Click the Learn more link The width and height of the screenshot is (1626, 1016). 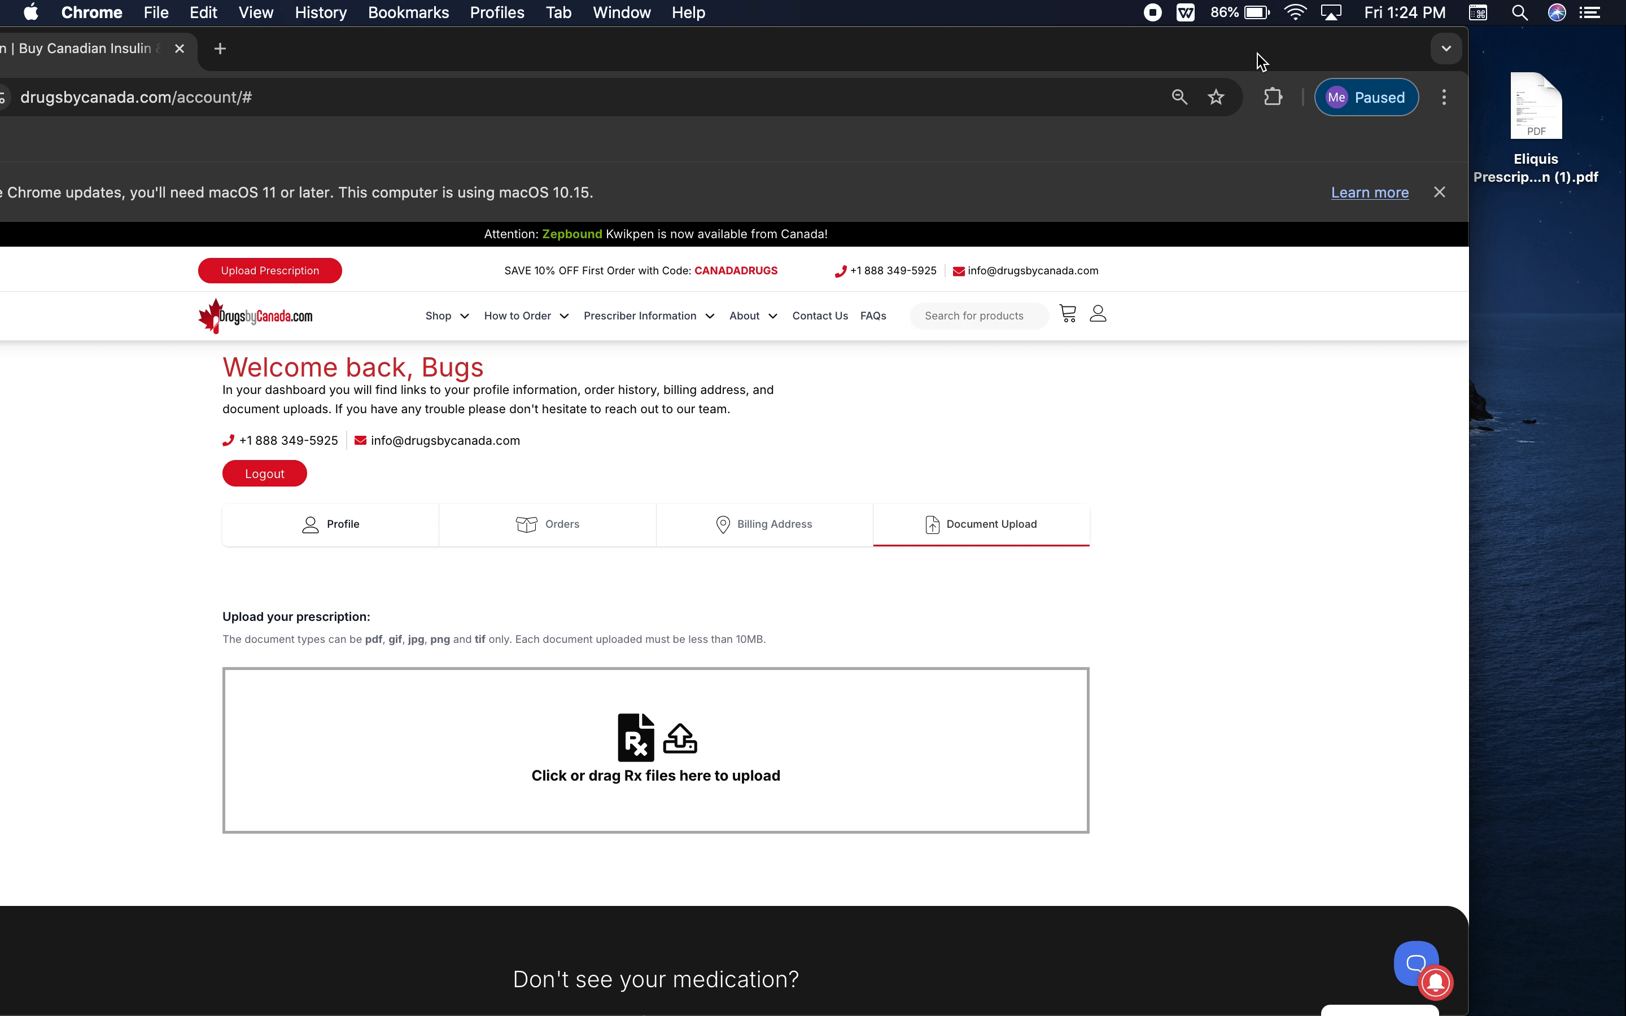pos(1369,193)
